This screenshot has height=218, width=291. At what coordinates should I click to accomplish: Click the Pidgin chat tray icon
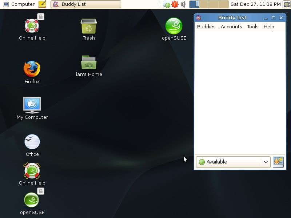[x=166, y=4]
